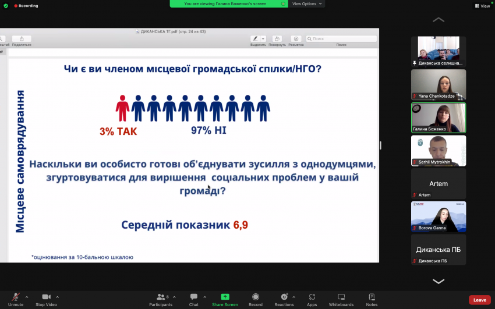The height and width of the screenshot is (309, 495).
Task: Click the green Share Screen icon
Action: point(225,297)
